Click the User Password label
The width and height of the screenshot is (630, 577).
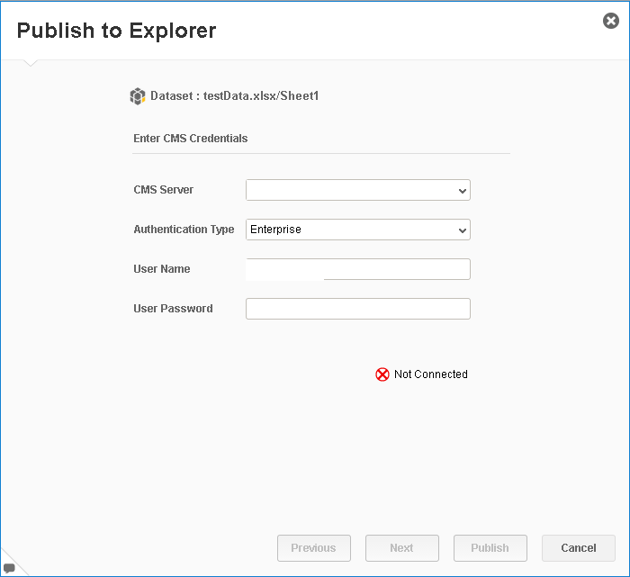[x=173, y=309]
